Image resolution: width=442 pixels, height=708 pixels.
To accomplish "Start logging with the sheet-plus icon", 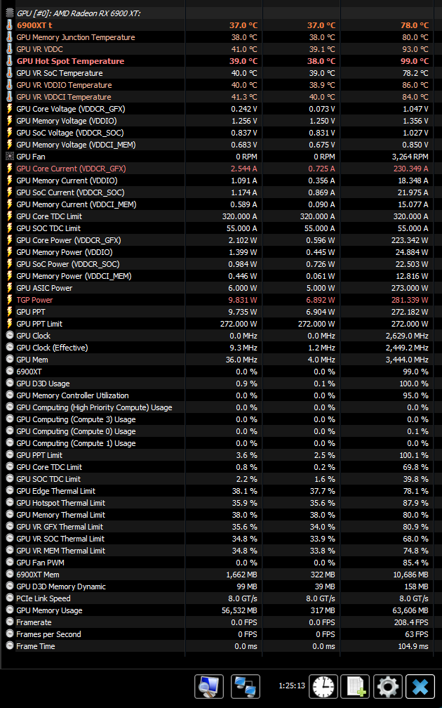I will pos(355,686).
